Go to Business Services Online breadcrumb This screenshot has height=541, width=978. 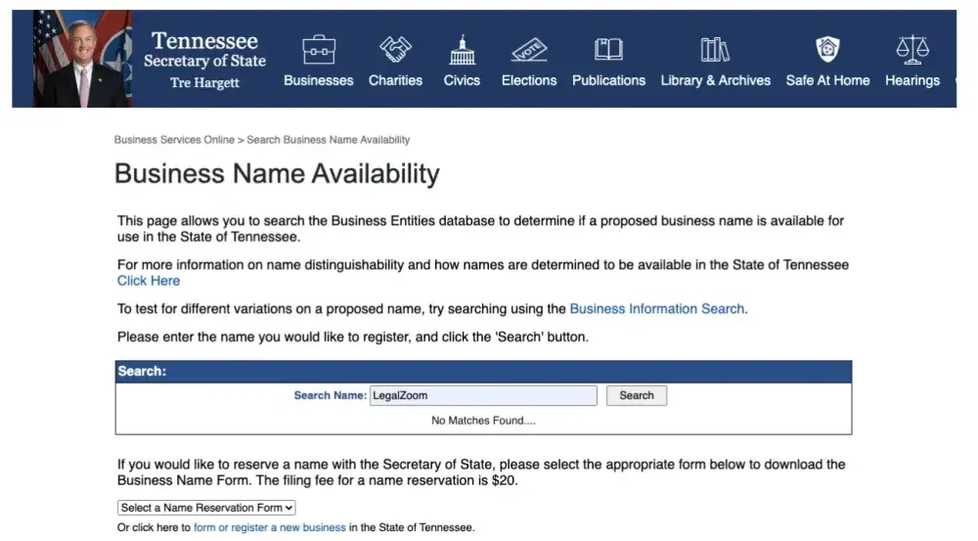click(x=174, y=140)
